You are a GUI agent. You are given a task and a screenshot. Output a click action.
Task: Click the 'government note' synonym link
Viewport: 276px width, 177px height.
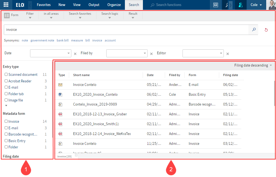pyautogui.click(x=42, y=40)
